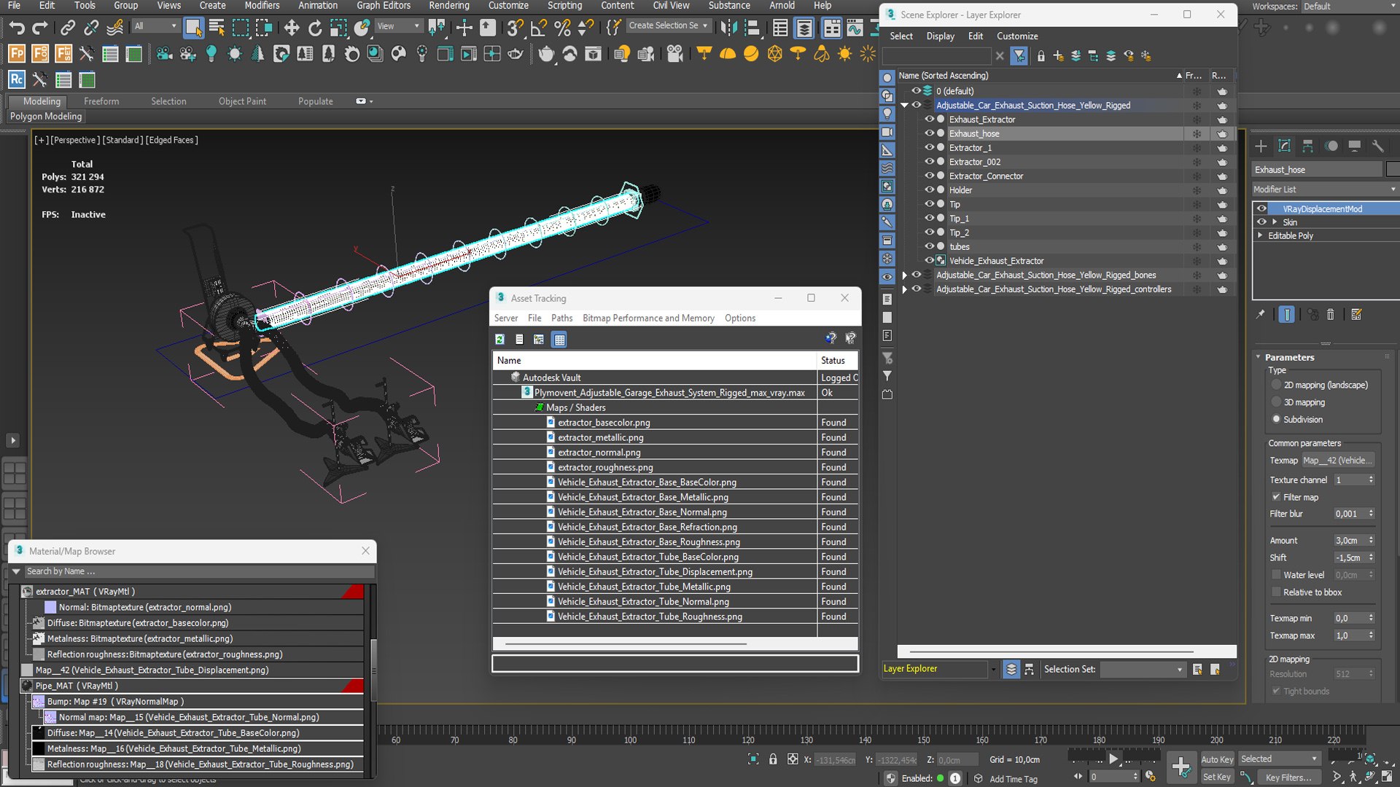Open the Layer Explorer dropdown at bottom
The width and height of the screenshot is (1400, 787).
point(992,669)
